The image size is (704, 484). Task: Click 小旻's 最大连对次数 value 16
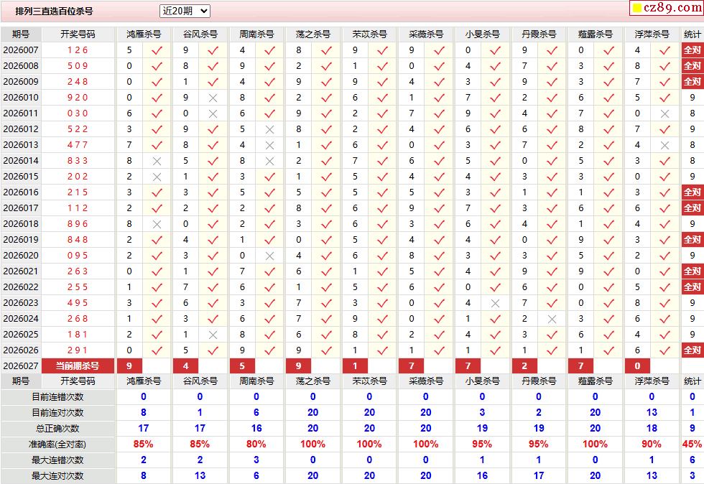point(482,475)
